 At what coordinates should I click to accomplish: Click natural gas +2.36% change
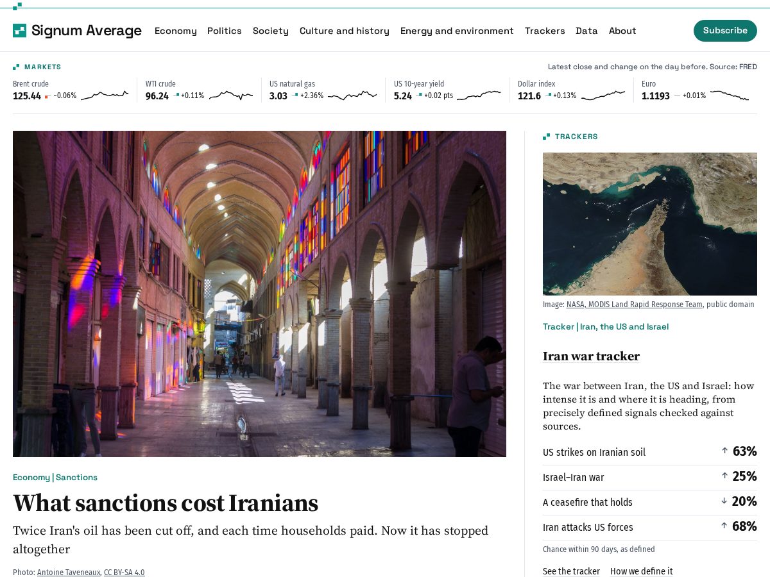pyautogui.click(x=312, y=96)
